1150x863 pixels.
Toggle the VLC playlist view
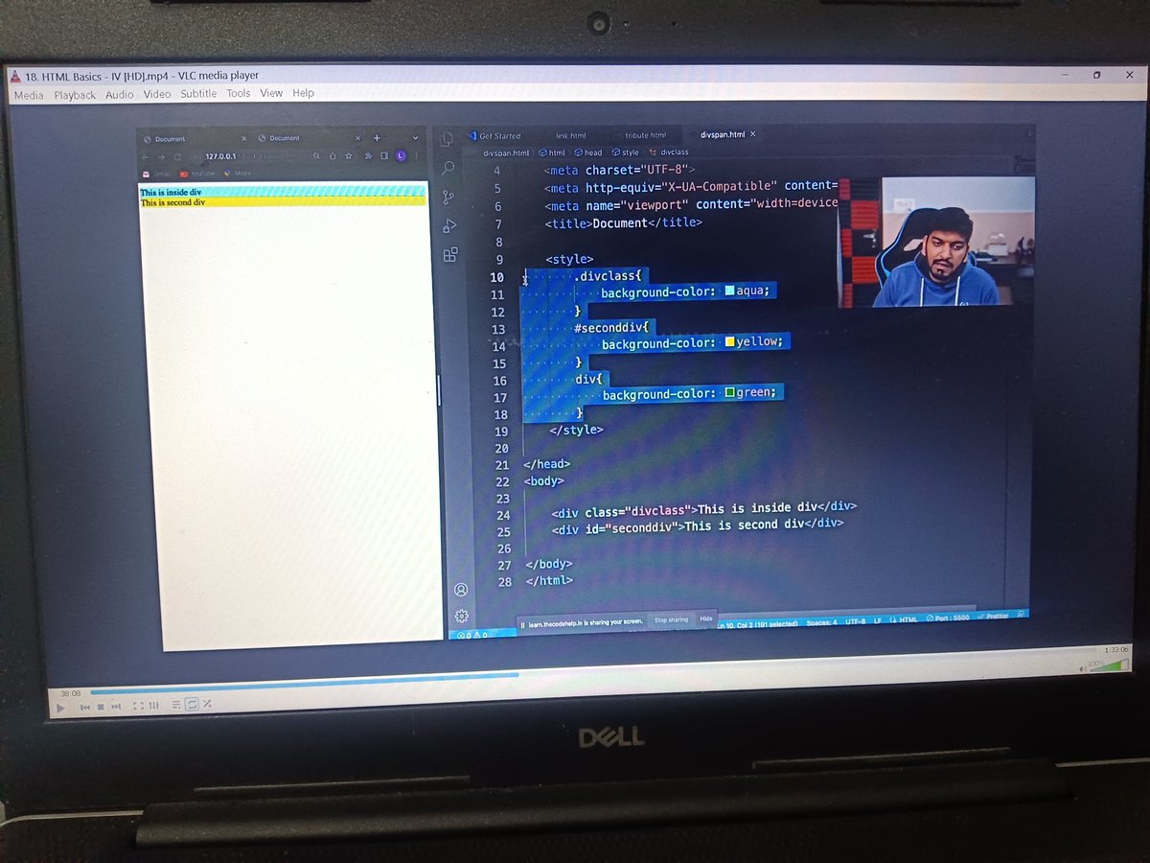coord(176,705)
